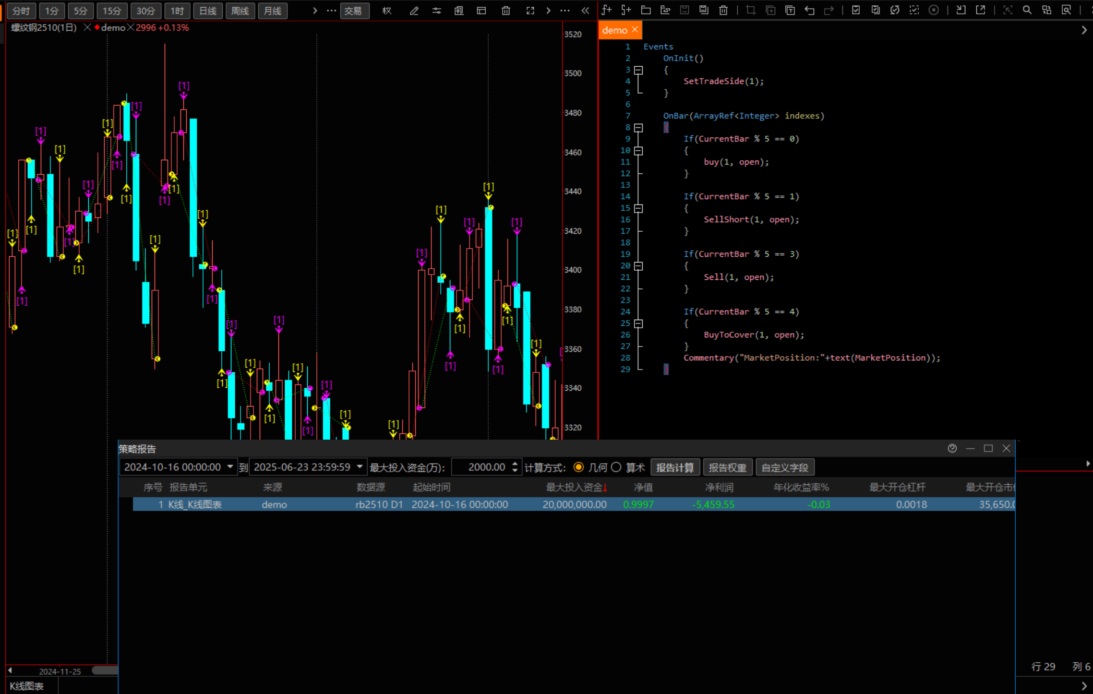Click the 权 adjustment icon

[x=387, y=11]
